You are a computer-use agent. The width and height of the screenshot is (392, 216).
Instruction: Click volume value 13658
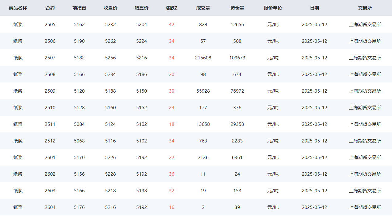203,124
